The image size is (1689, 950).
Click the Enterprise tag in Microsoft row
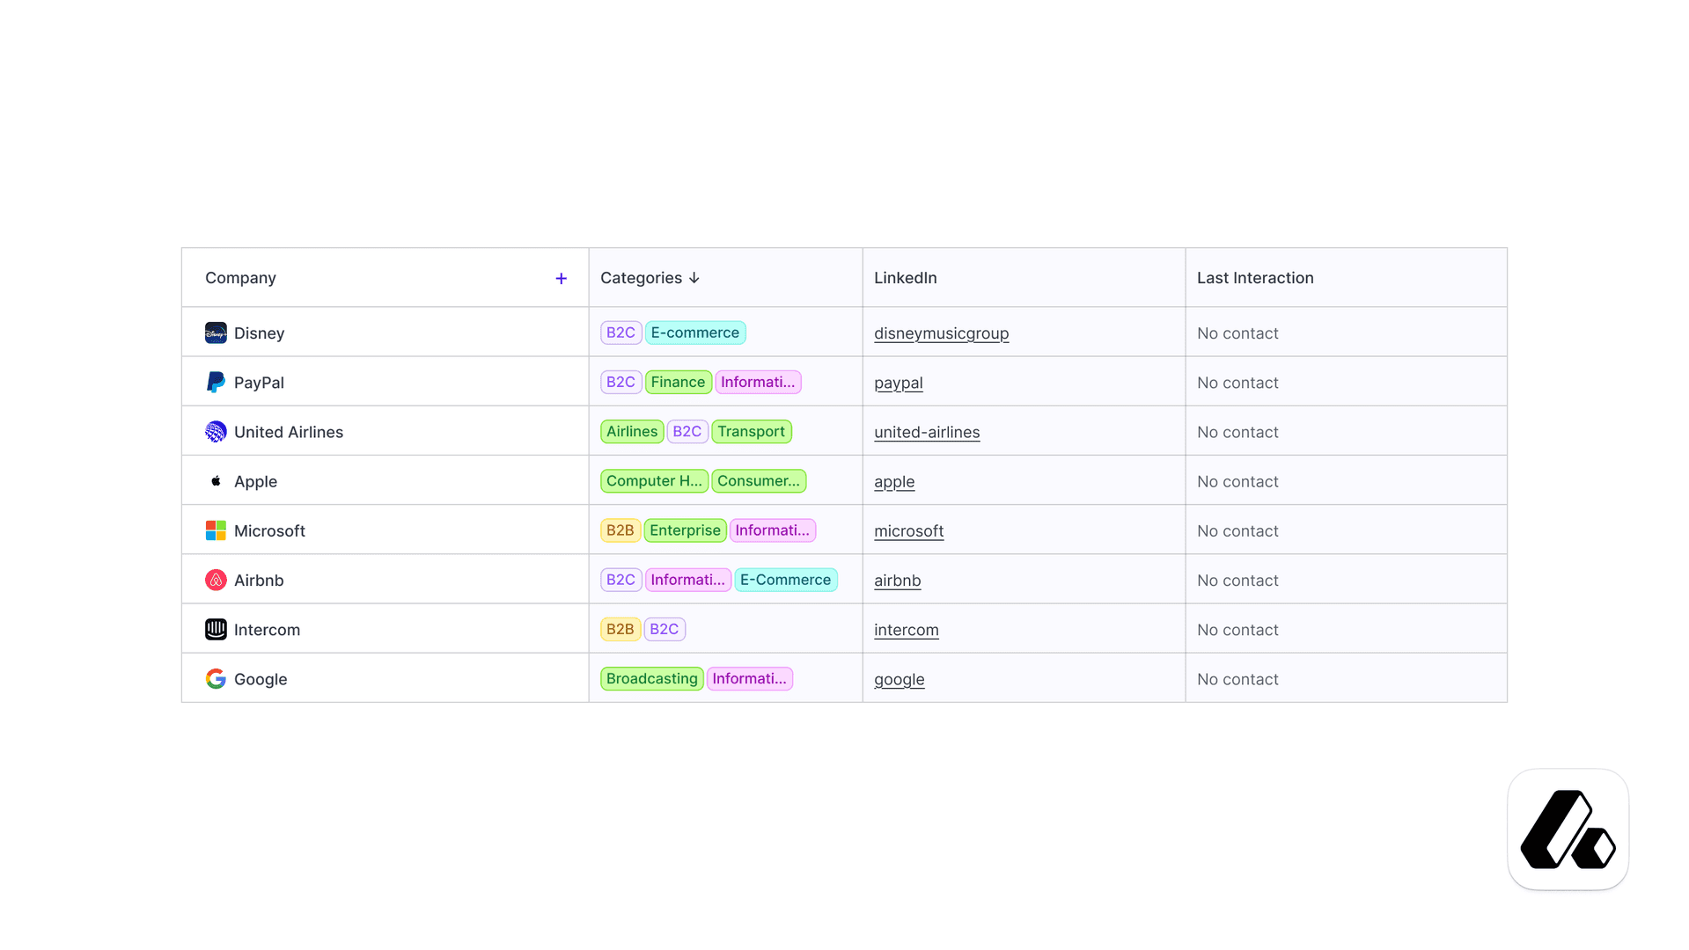(685, 530)
